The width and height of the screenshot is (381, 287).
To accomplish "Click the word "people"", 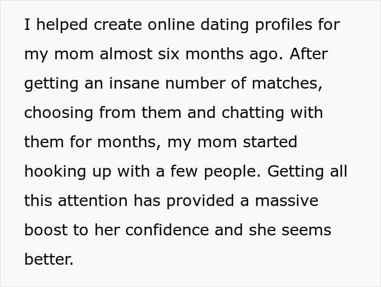I will tap(230, 172).
